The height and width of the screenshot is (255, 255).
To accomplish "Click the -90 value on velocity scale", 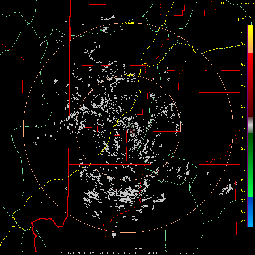I will click(242, 222).
